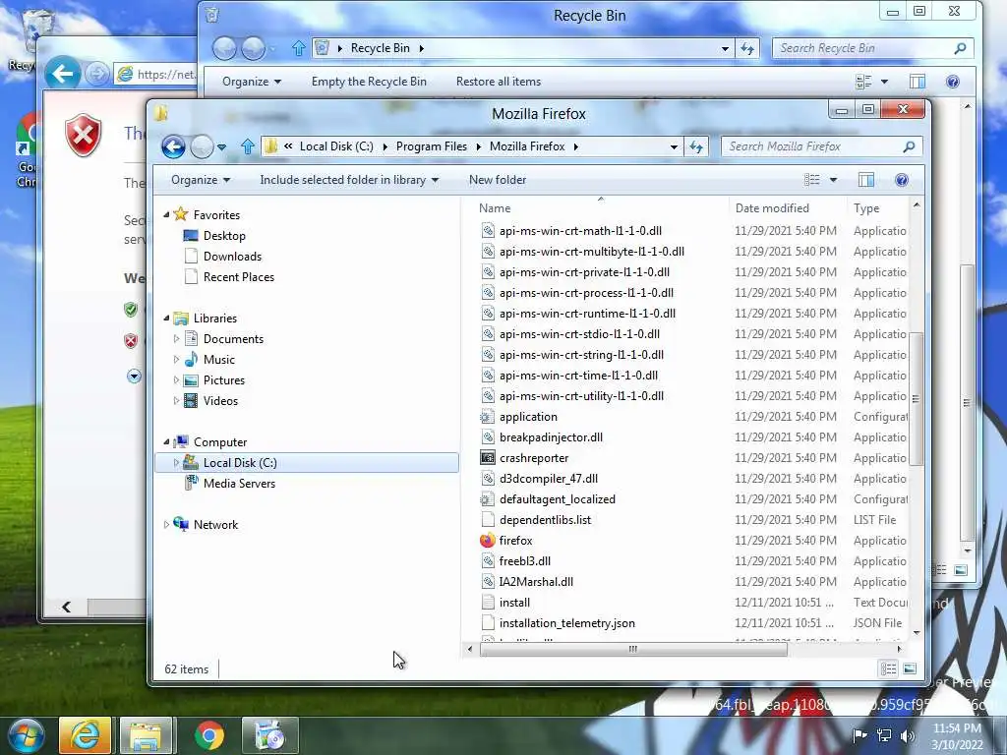Select Favorites star in navigation pane

(x=181, y=214)
